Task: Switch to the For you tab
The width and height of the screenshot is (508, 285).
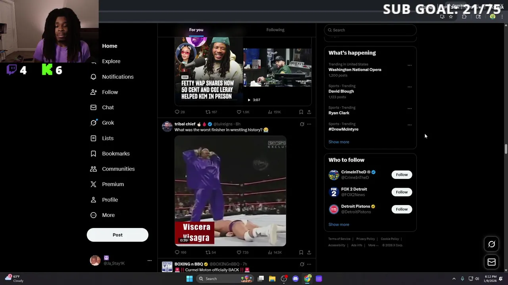Action: 196,30
